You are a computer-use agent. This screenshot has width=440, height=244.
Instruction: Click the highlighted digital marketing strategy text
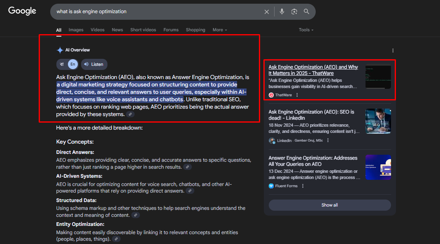(x=151, y=92)
